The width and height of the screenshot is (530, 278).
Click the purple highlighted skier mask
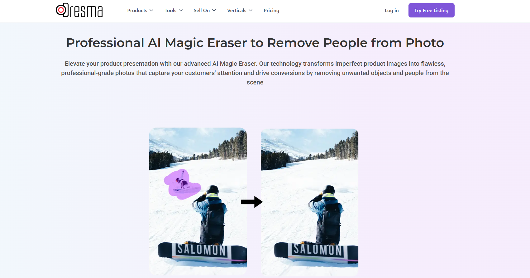[x=182, y=185]
